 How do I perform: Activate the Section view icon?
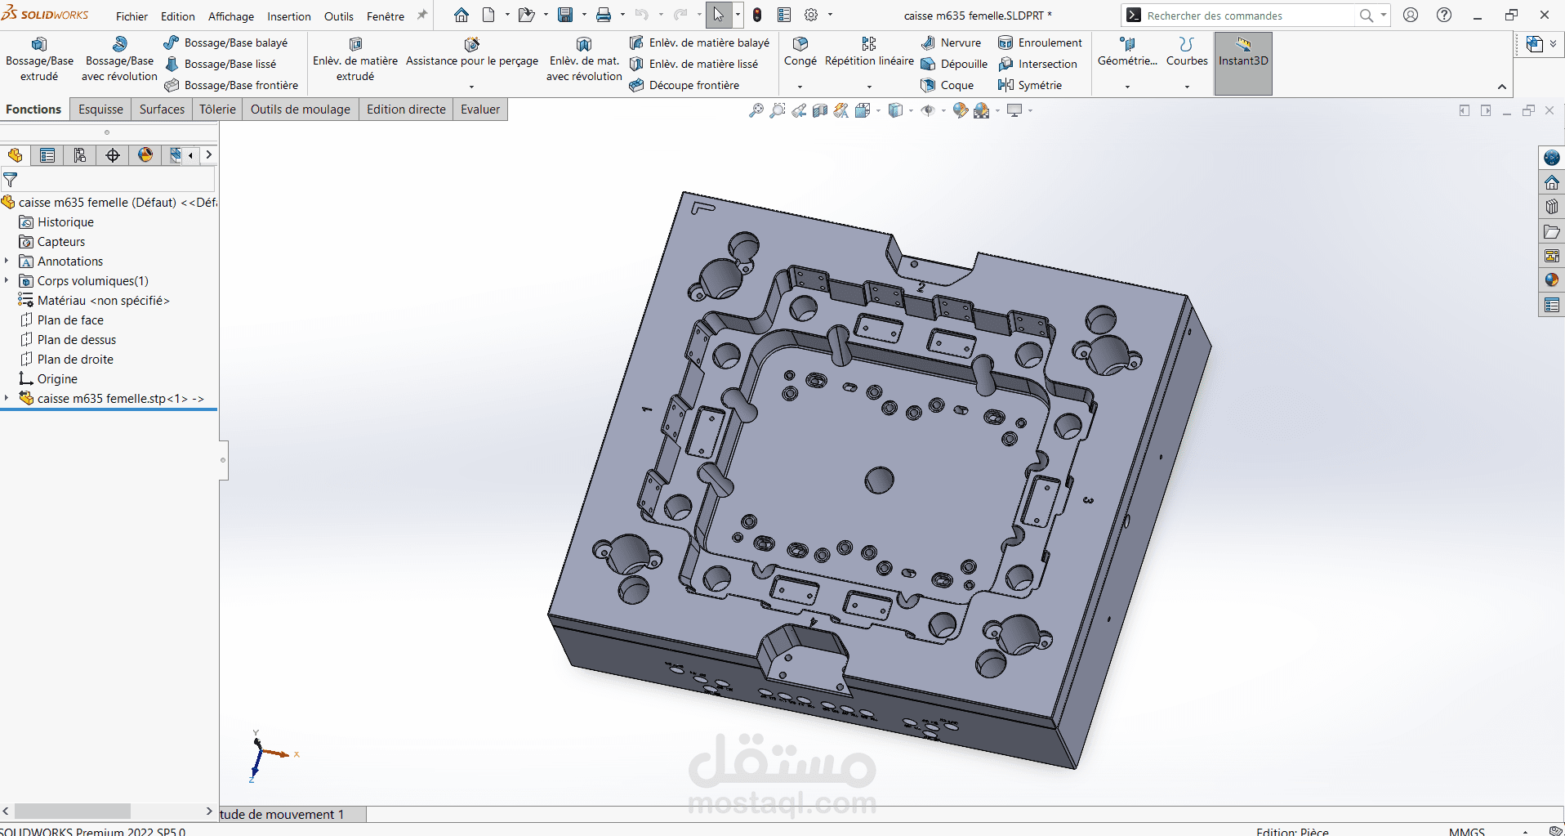(x=820, y=110)
